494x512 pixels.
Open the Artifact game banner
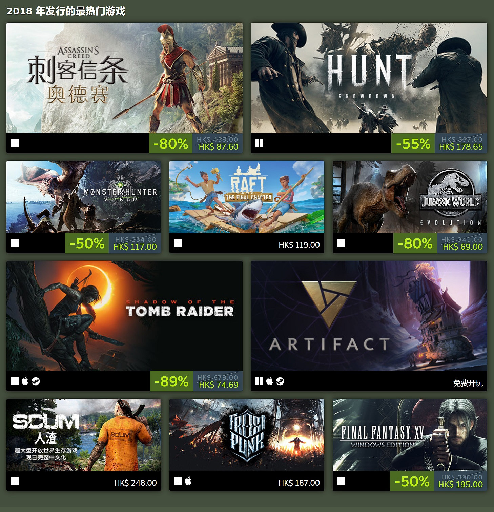click(x=369, y=316)
